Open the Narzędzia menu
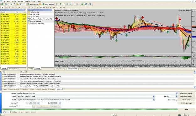The height and width of the screenshot is (116, 196). click(x=27, y=1)
